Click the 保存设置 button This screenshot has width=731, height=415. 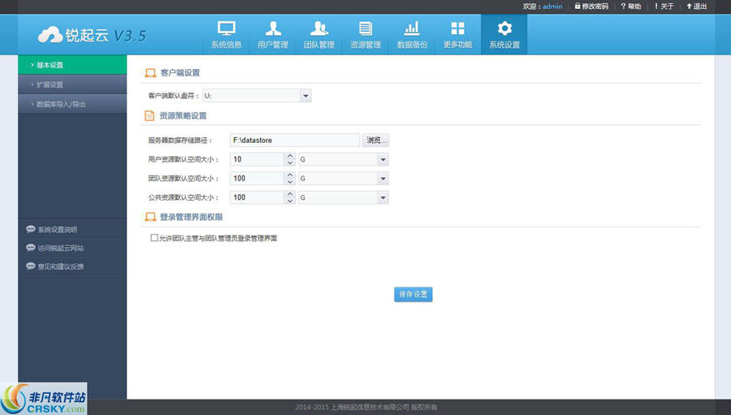pyautogui.click(x=413, y=294)
